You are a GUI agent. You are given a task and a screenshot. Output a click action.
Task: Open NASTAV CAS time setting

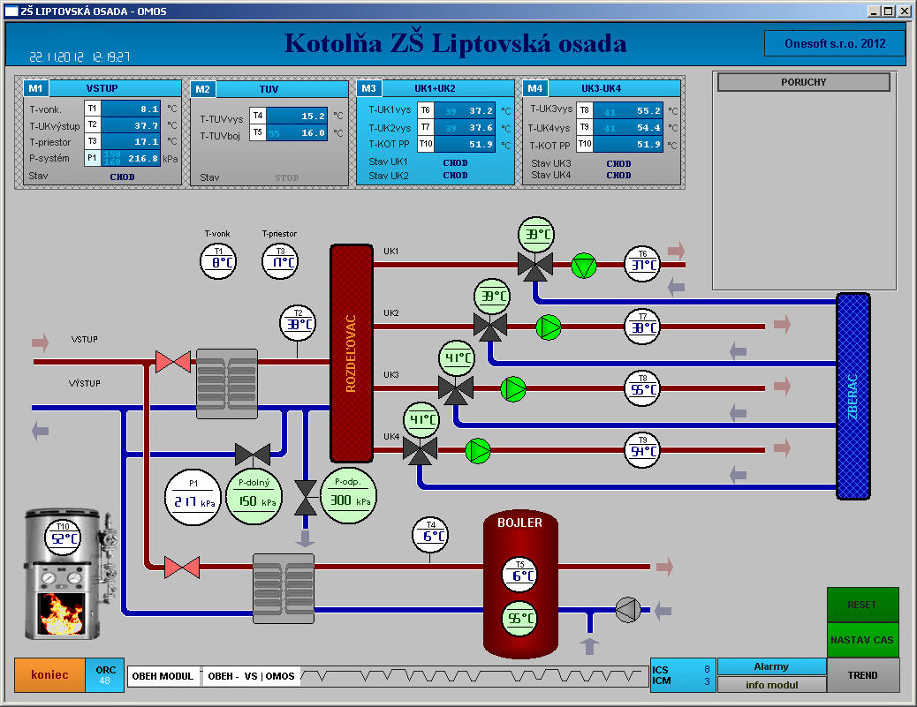pyautogui.click(x=862, y=640)
